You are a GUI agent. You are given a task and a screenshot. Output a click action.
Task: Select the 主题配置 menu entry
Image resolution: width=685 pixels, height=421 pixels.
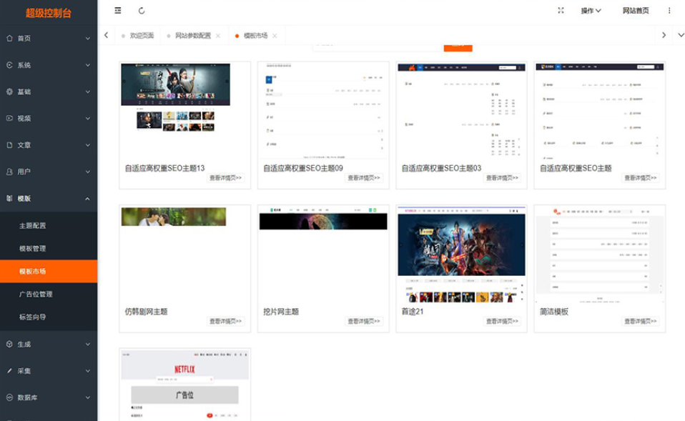click(x=34, y=226)
